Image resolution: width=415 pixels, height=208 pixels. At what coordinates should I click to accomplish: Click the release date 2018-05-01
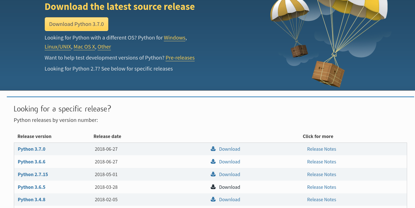[x=106, y=174]
